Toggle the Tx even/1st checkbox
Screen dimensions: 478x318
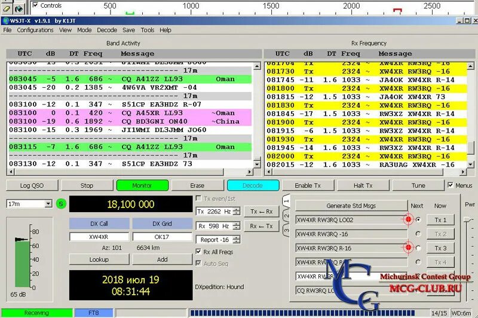coord(198,198)
